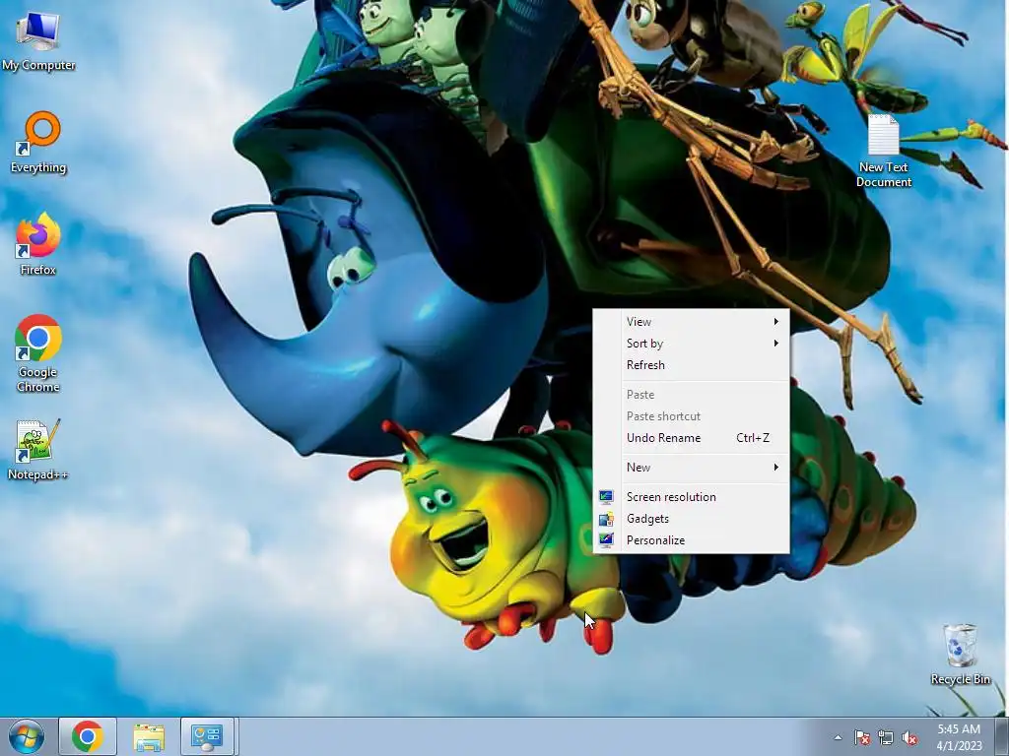Expand the New submenu in context menu
The image size is (1009, 756).
tap(691, 468)
